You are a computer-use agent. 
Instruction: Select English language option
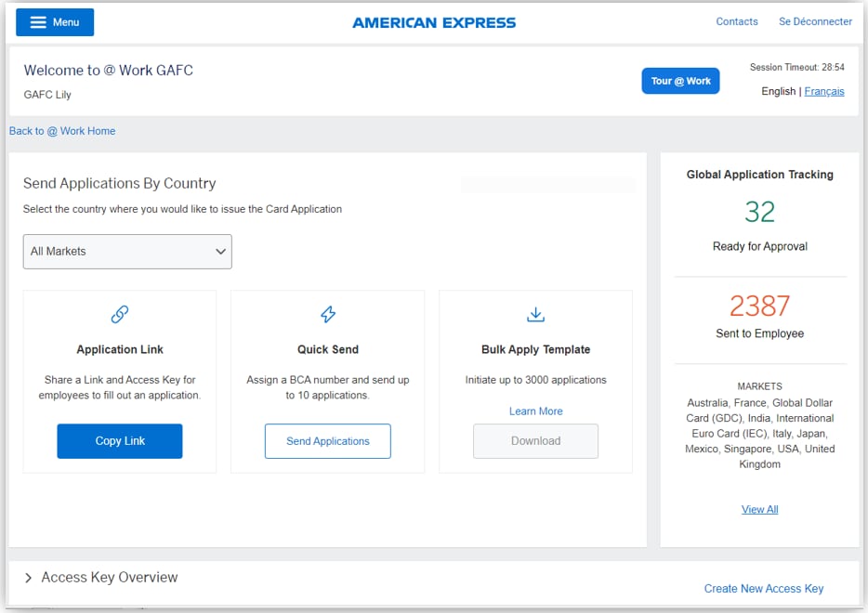pos(778,91)
